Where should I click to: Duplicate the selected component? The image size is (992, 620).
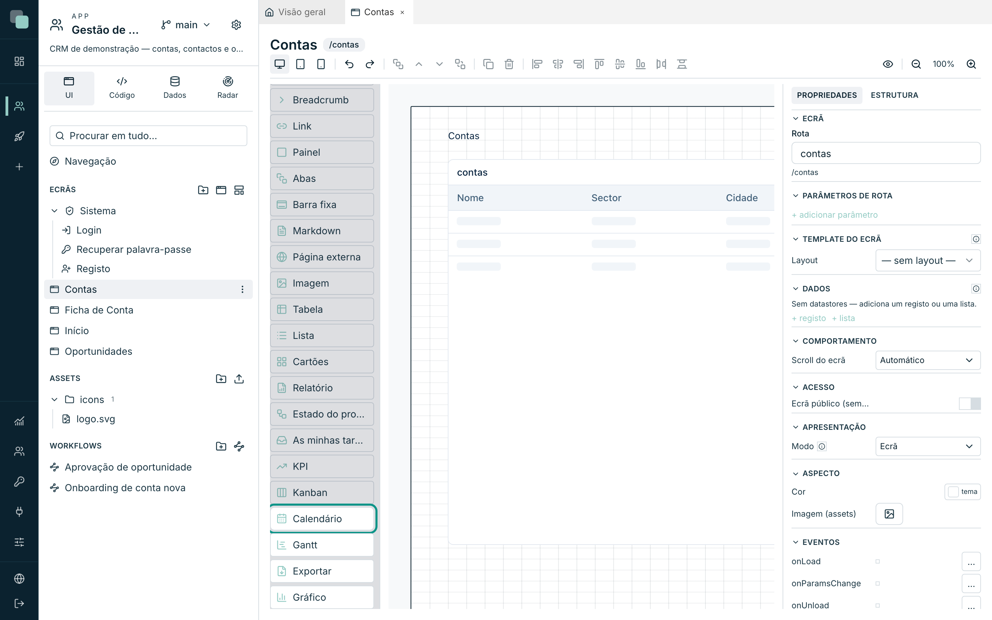[x=488, y=64]
